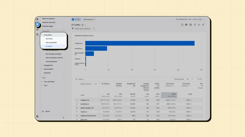
Task: Open the Insights check-circle icon
Action: (191, 25)
